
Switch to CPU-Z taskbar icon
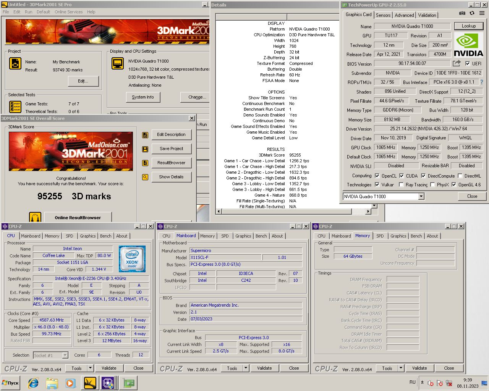coord(108,383)
